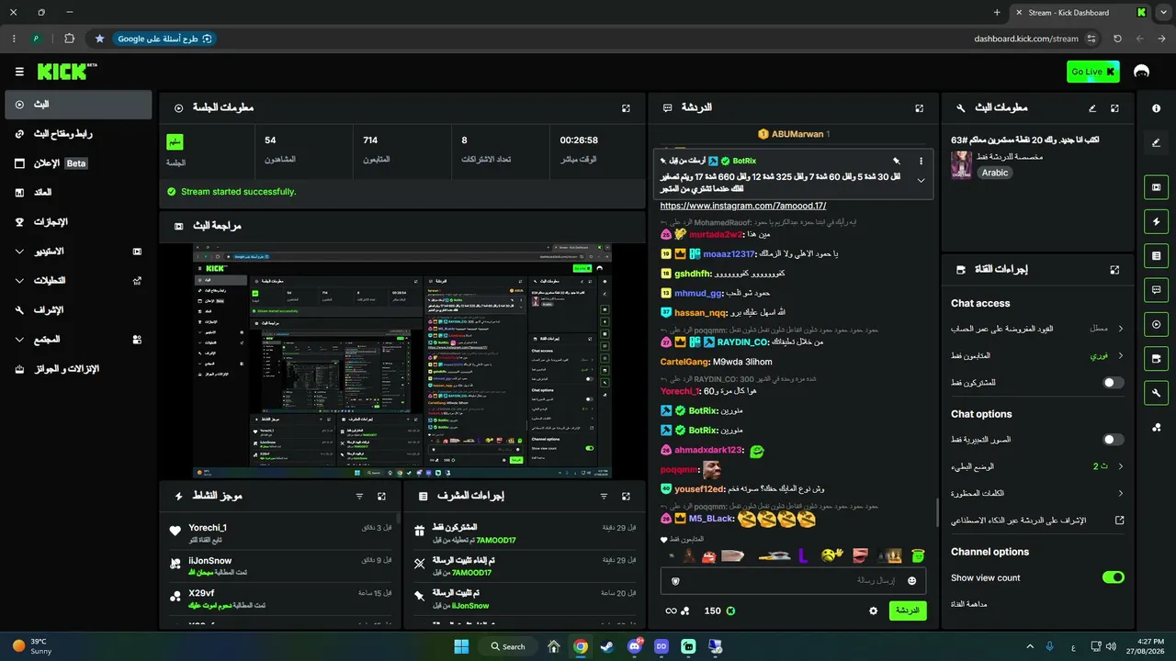Open الكلمات المحظورة banned words setting
The width and height of the screenshot is (1176, 661).
[x=1037, y=493]
